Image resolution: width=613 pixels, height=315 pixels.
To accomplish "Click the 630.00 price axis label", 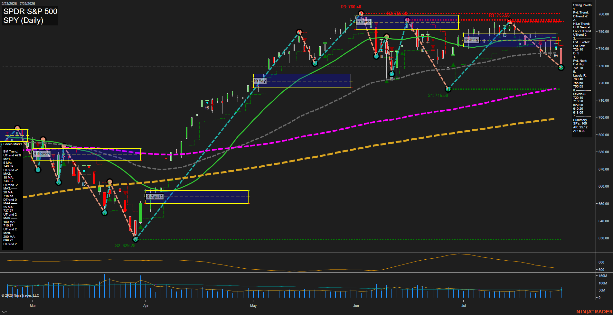I will click(604, 238).
